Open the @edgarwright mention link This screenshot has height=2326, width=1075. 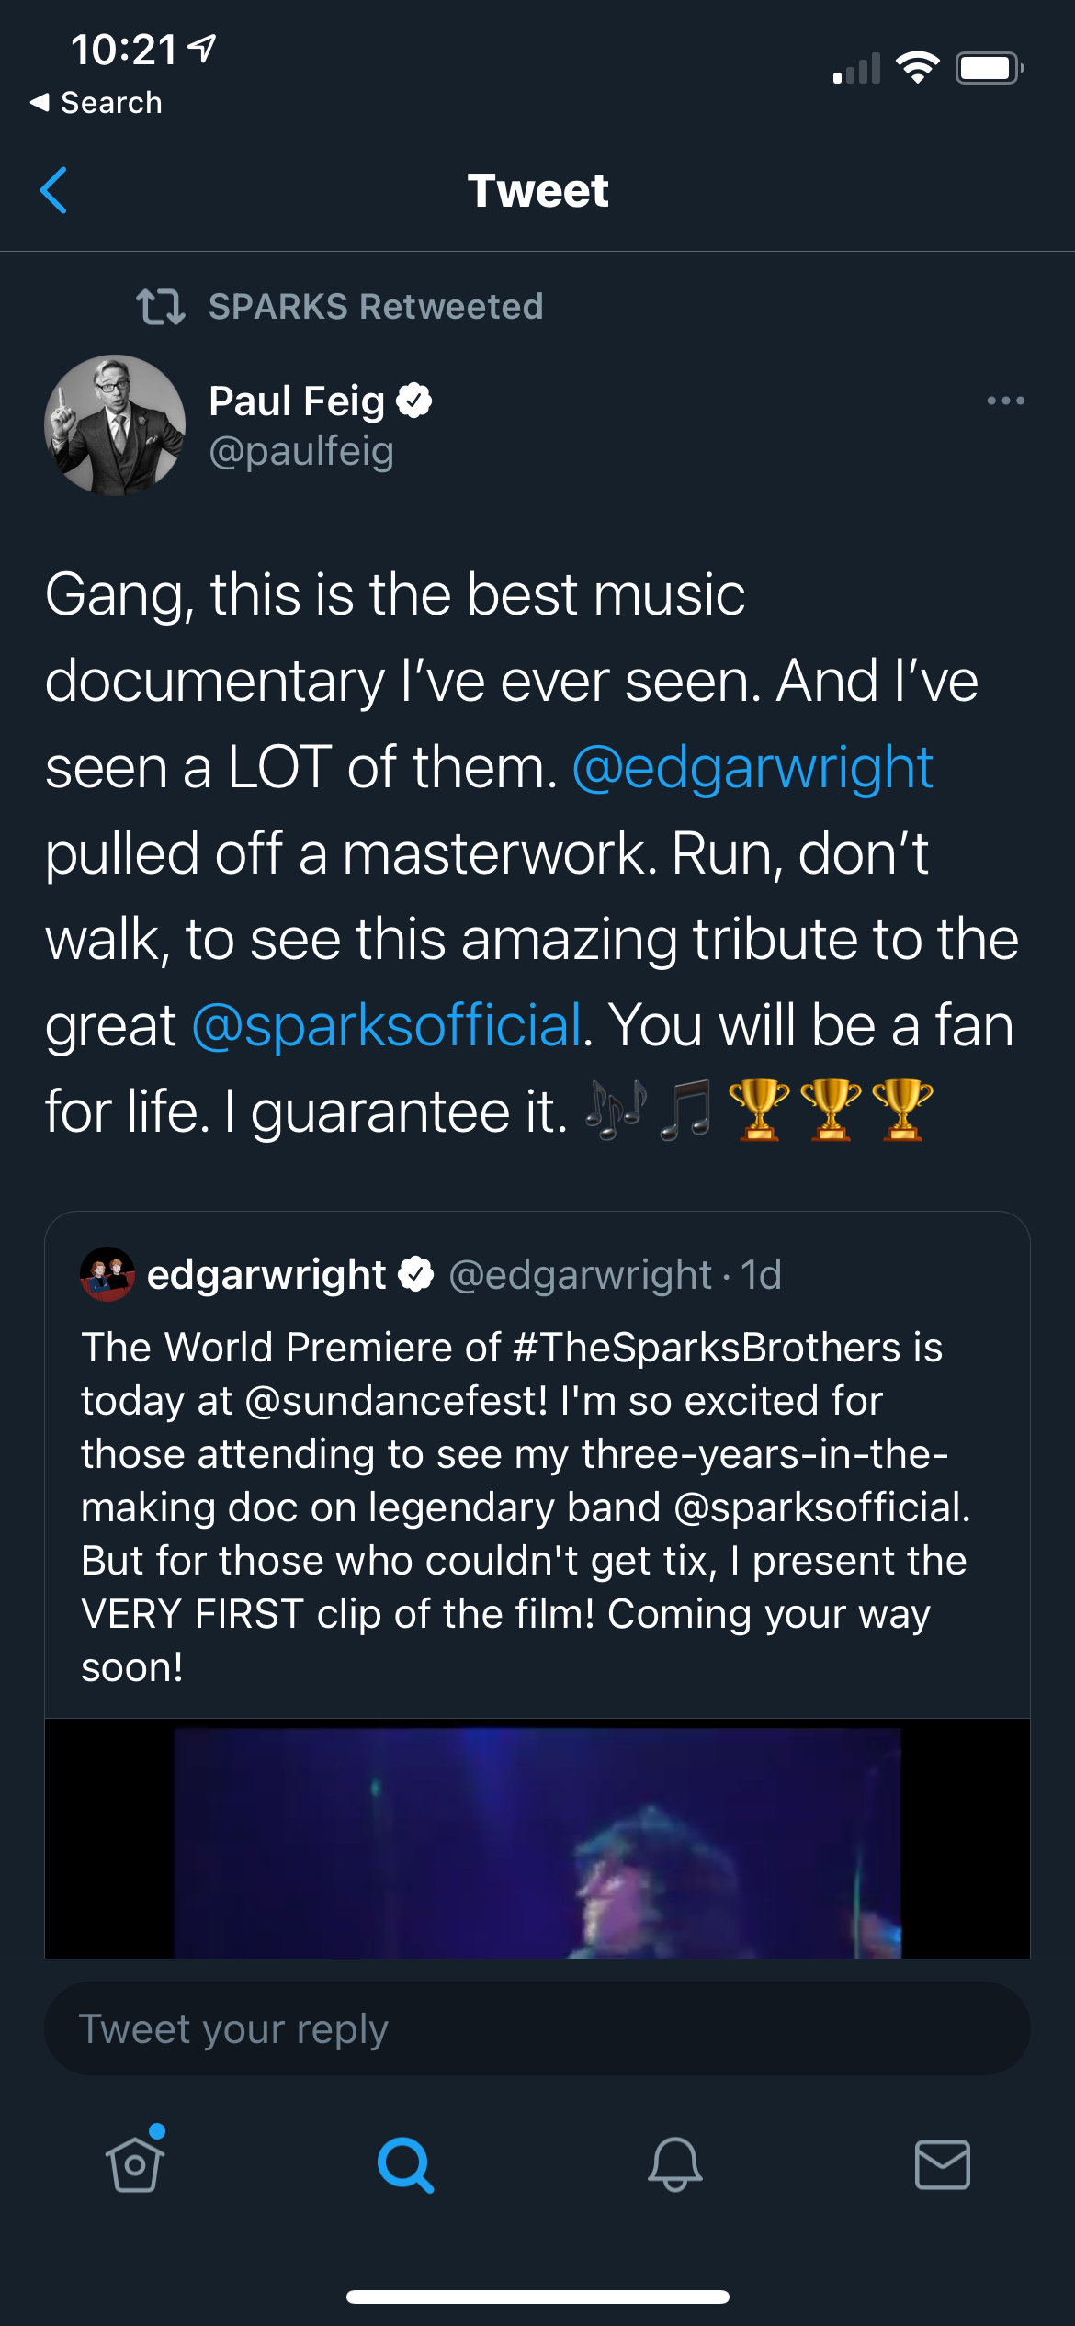click(752, 768)
